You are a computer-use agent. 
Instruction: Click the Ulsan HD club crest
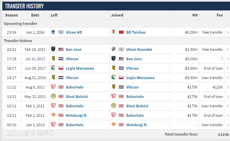(53, 32)
